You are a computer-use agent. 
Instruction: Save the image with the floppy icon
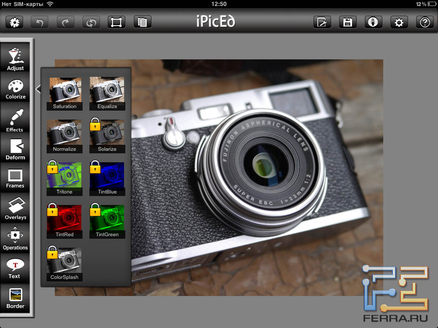348,22
